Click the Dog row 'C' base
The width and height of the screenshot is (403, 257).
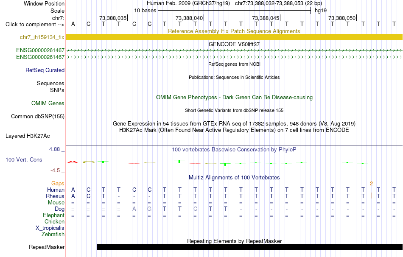click(x=195, y=209)
